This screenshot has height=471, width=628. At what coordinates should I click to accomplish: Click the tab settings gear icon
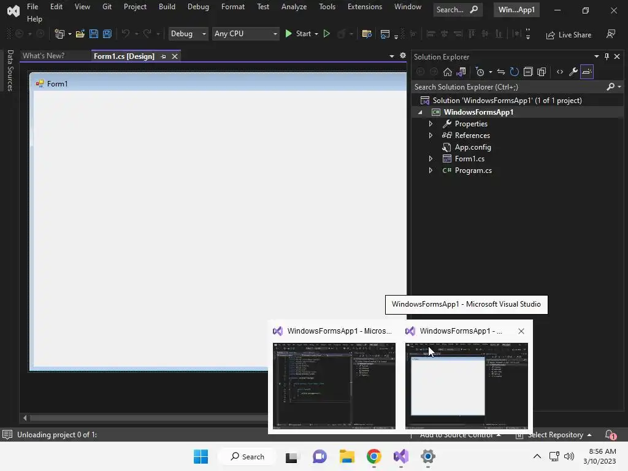coord(403,56)
